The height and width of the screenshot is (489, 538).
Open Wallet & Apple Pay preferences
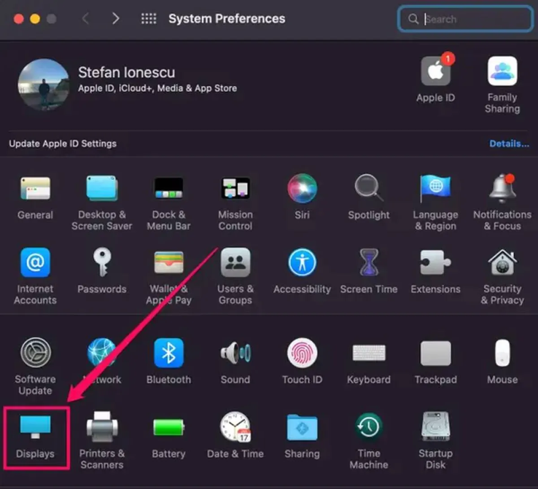tap(169, 262)
